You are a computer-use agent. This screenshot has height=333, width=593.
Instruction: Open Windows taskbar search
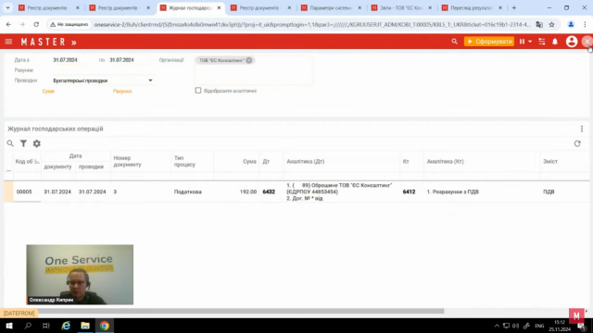(28, 326)
